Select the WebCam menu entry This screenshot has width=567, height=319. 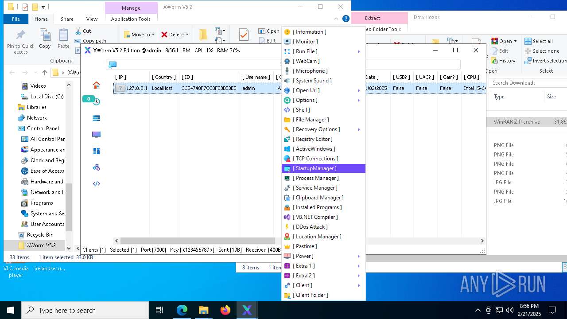[x=323, y=61]
